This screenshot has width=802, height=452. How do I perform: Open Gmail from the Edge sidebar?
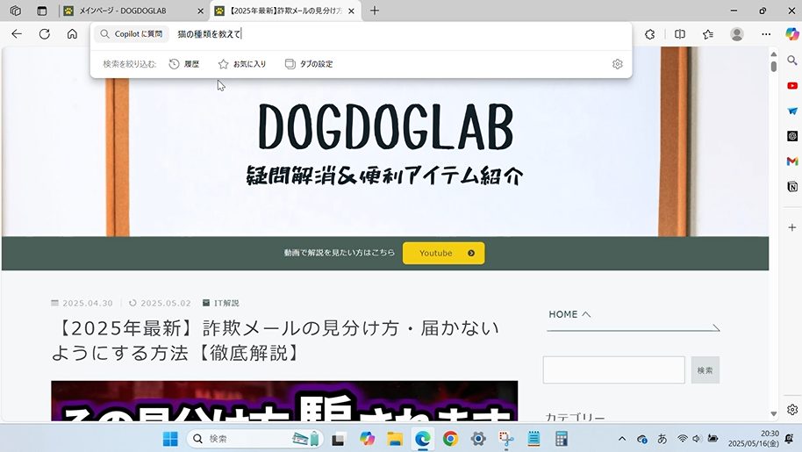[792, 161]
